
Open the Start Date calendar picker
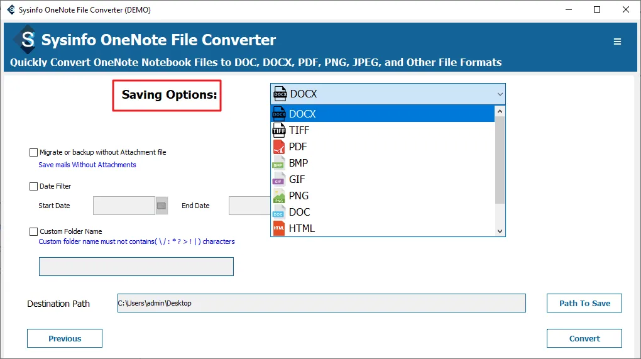coord(162,206)
